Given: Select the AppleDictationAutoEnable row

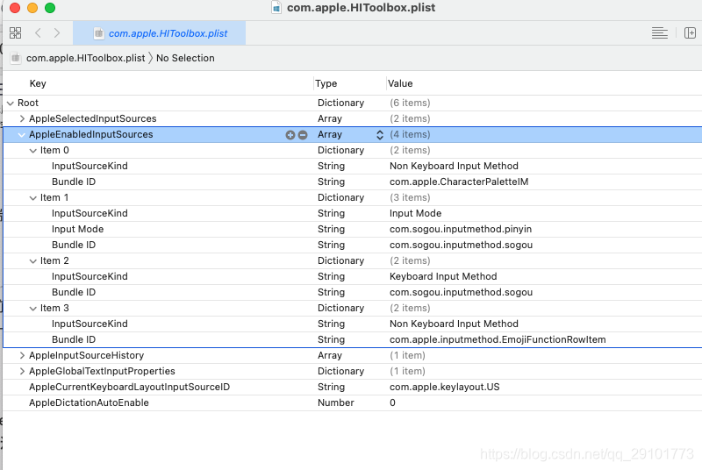Looking at the screenshot, I should click(353, 403).
